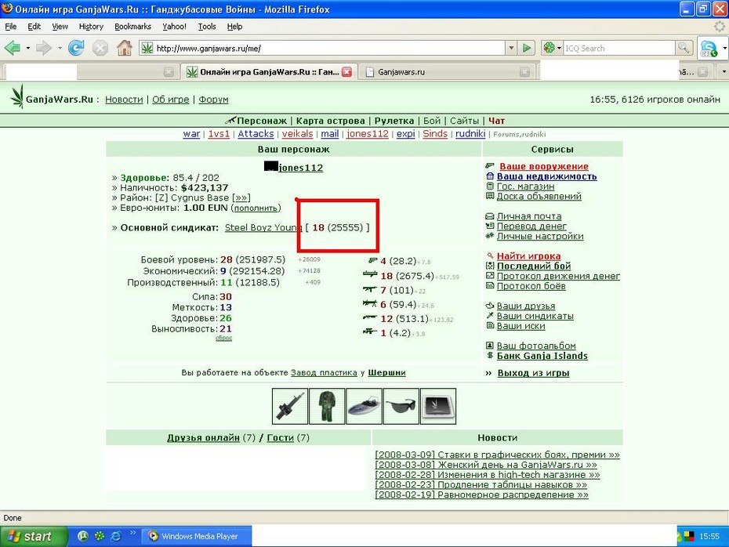This screenshot has height=547, width=729.
Task: Open back button history dropdown arrow
Action: (28, 48)
